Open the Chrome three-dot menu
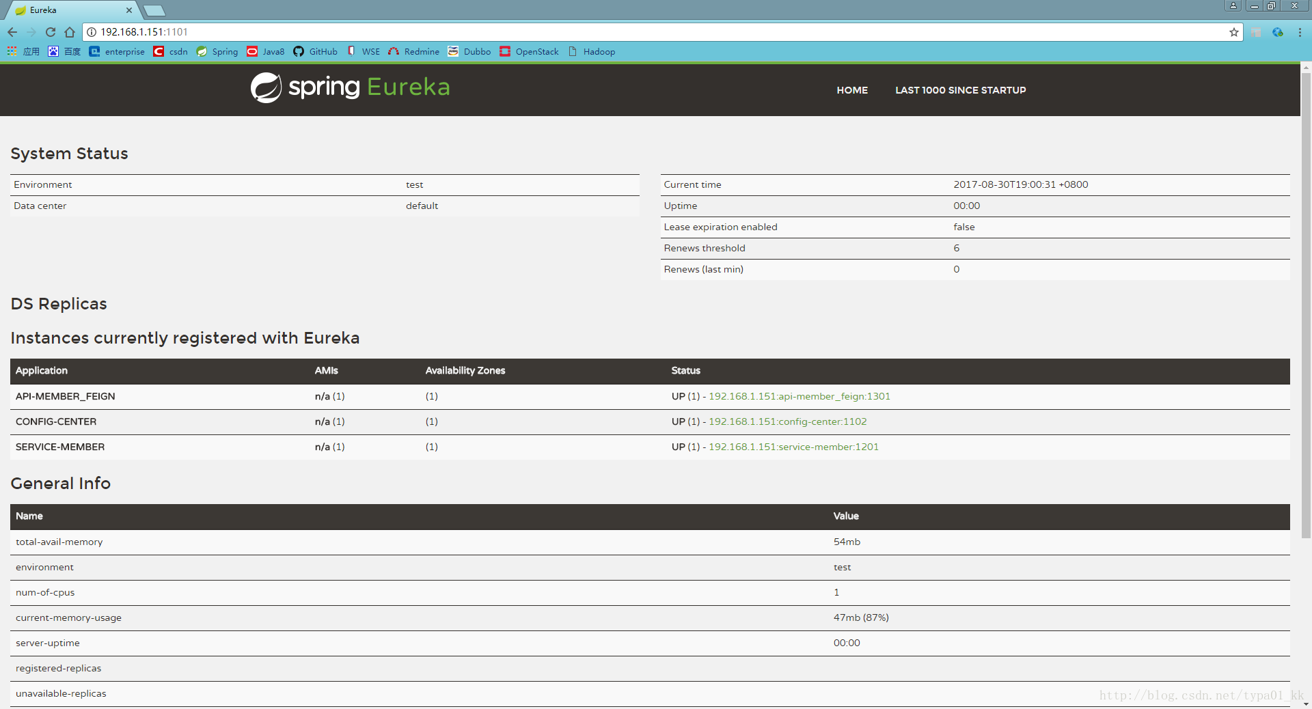Viewport: 1312px width, 709px height. [1300, 32]
